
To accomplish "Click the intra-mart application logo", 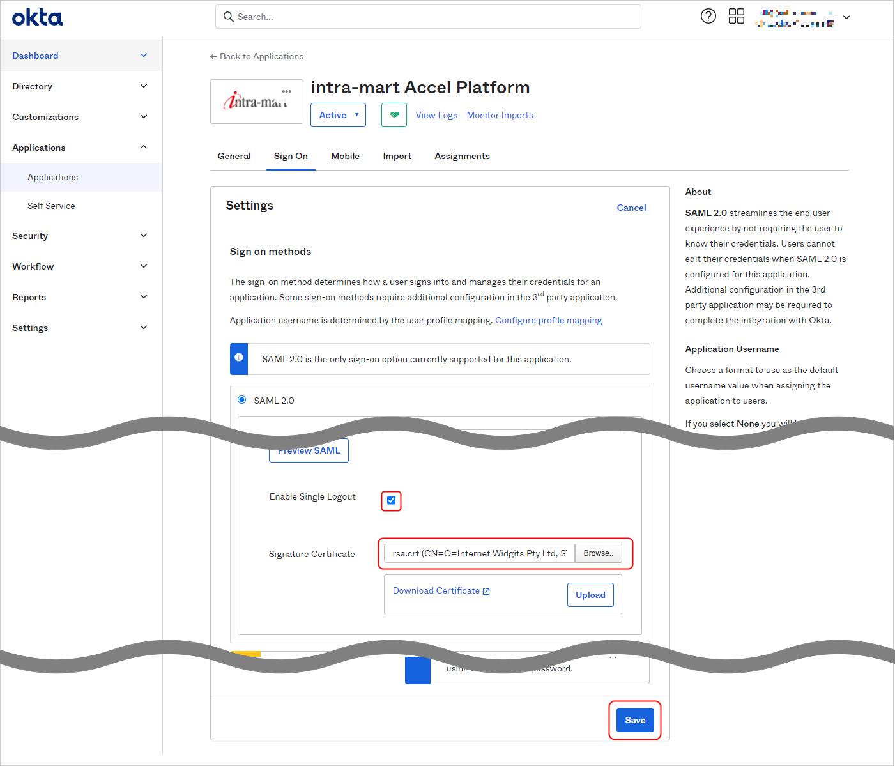I will [x=256, y=102].
